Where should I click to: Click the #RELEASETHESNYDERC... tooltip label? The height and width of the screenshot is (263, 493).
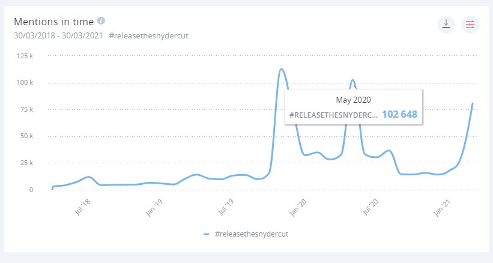(333, 115)
